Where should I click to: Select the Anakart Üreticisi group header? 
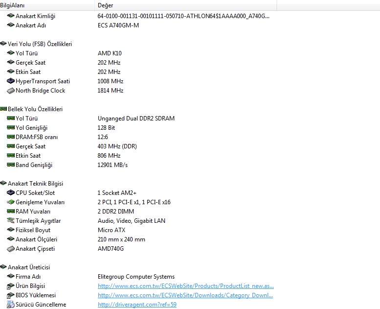pos(29,267)
